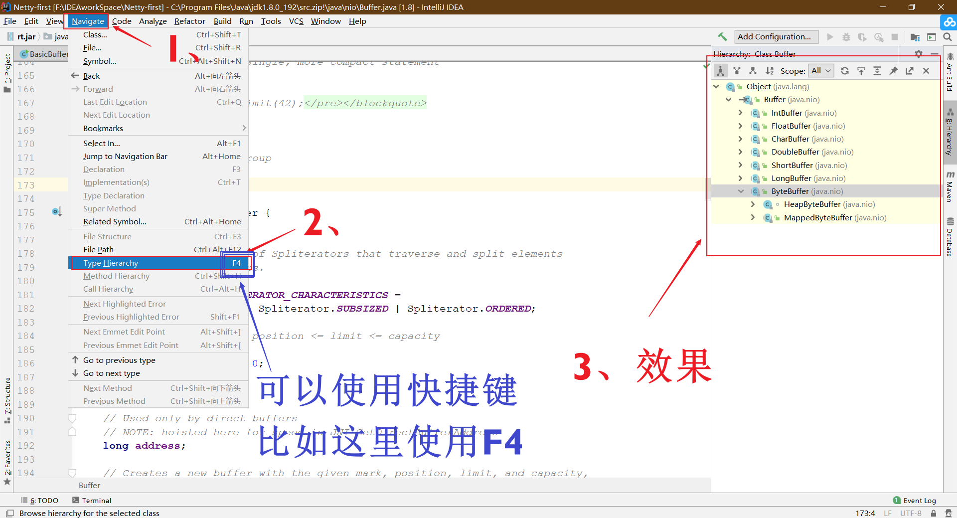Hide the Hierarchy panel with minimize icon
This screenshot has width=957, height=518.
[935, 53]
